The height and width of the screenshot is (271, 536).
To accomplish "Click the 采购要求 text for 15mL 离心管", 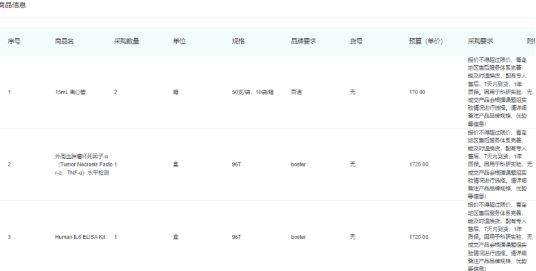I will pos(497,92).
